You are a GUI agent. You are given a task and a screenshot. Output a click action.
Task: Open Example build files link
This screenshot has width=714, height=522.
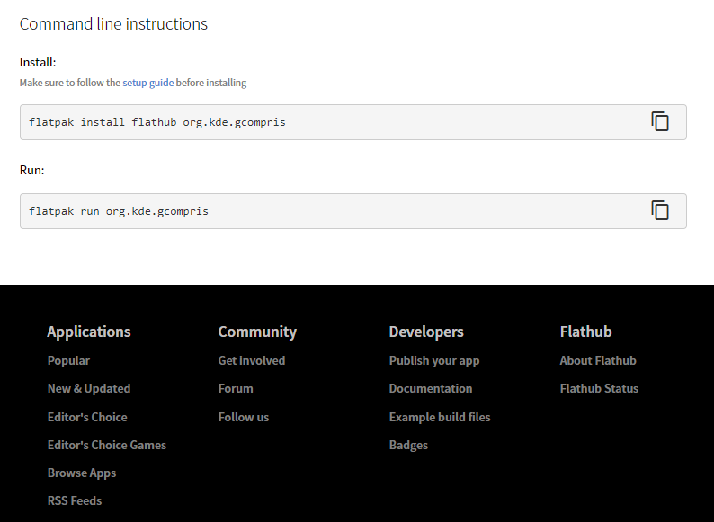pos(440,417)
